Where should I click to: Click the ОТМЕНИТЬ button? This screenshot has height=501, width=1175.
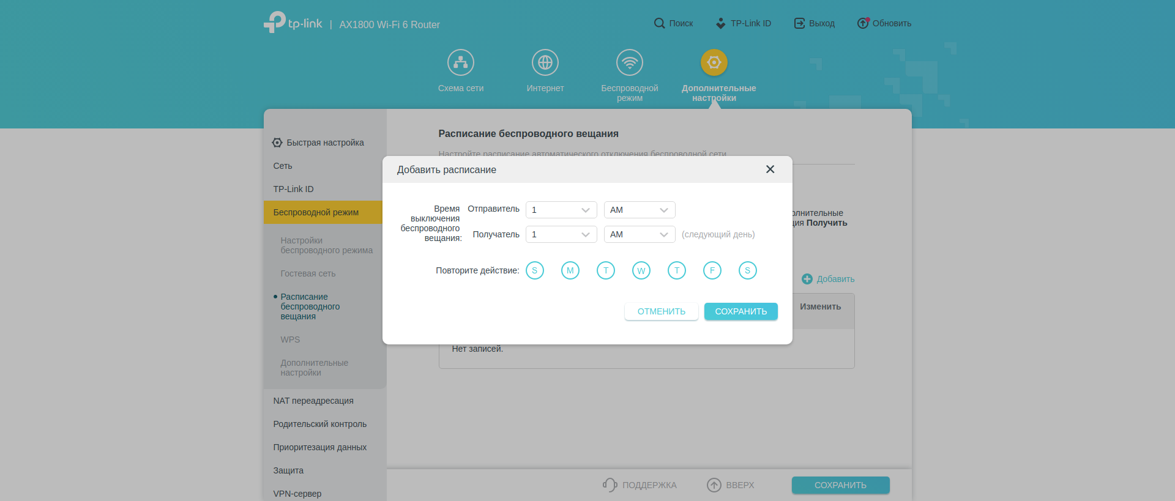661,311
